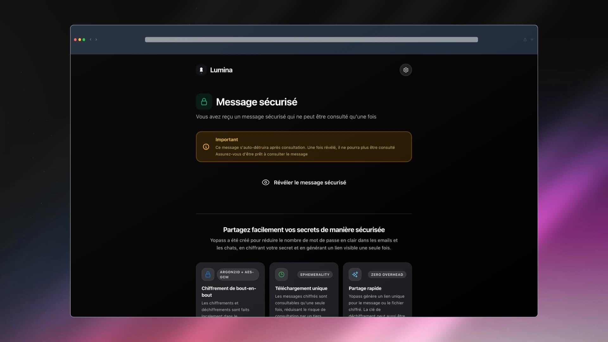The image size is (608, 342).
Task: Click the sparkles icon on Partage rapide card
Action: 355,274
